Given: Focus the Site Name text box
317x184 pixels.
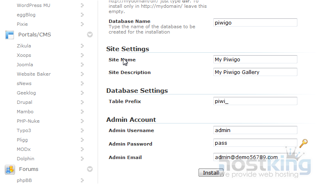Looking at the screenshot, I should [x=255, y=60].
